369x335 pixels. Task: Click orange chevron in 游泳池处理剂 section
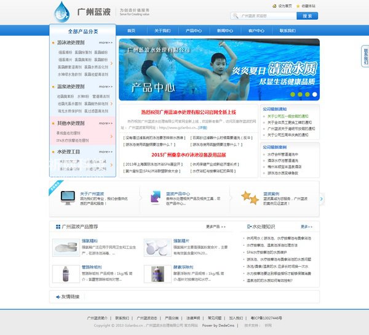pos(111,63)
